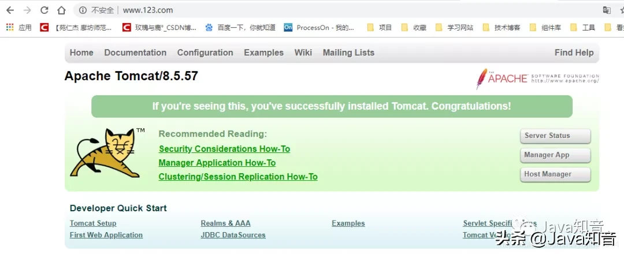Open the JDBC DataSources link
The width and height of the screenshot is (624, 254).
(233, 235)
